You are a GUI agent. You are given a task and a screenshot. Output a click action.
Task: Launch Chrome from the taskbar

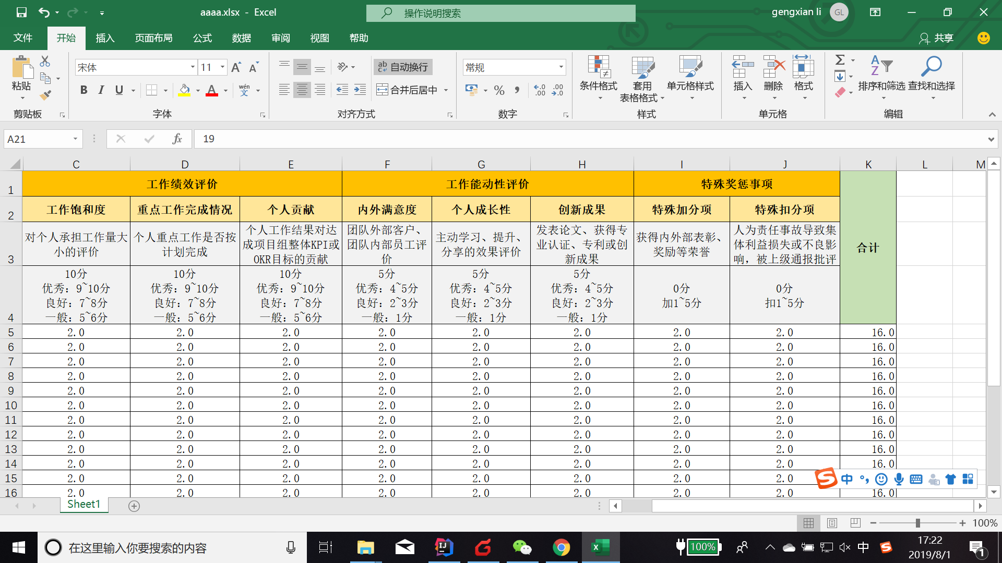[561, 547]
